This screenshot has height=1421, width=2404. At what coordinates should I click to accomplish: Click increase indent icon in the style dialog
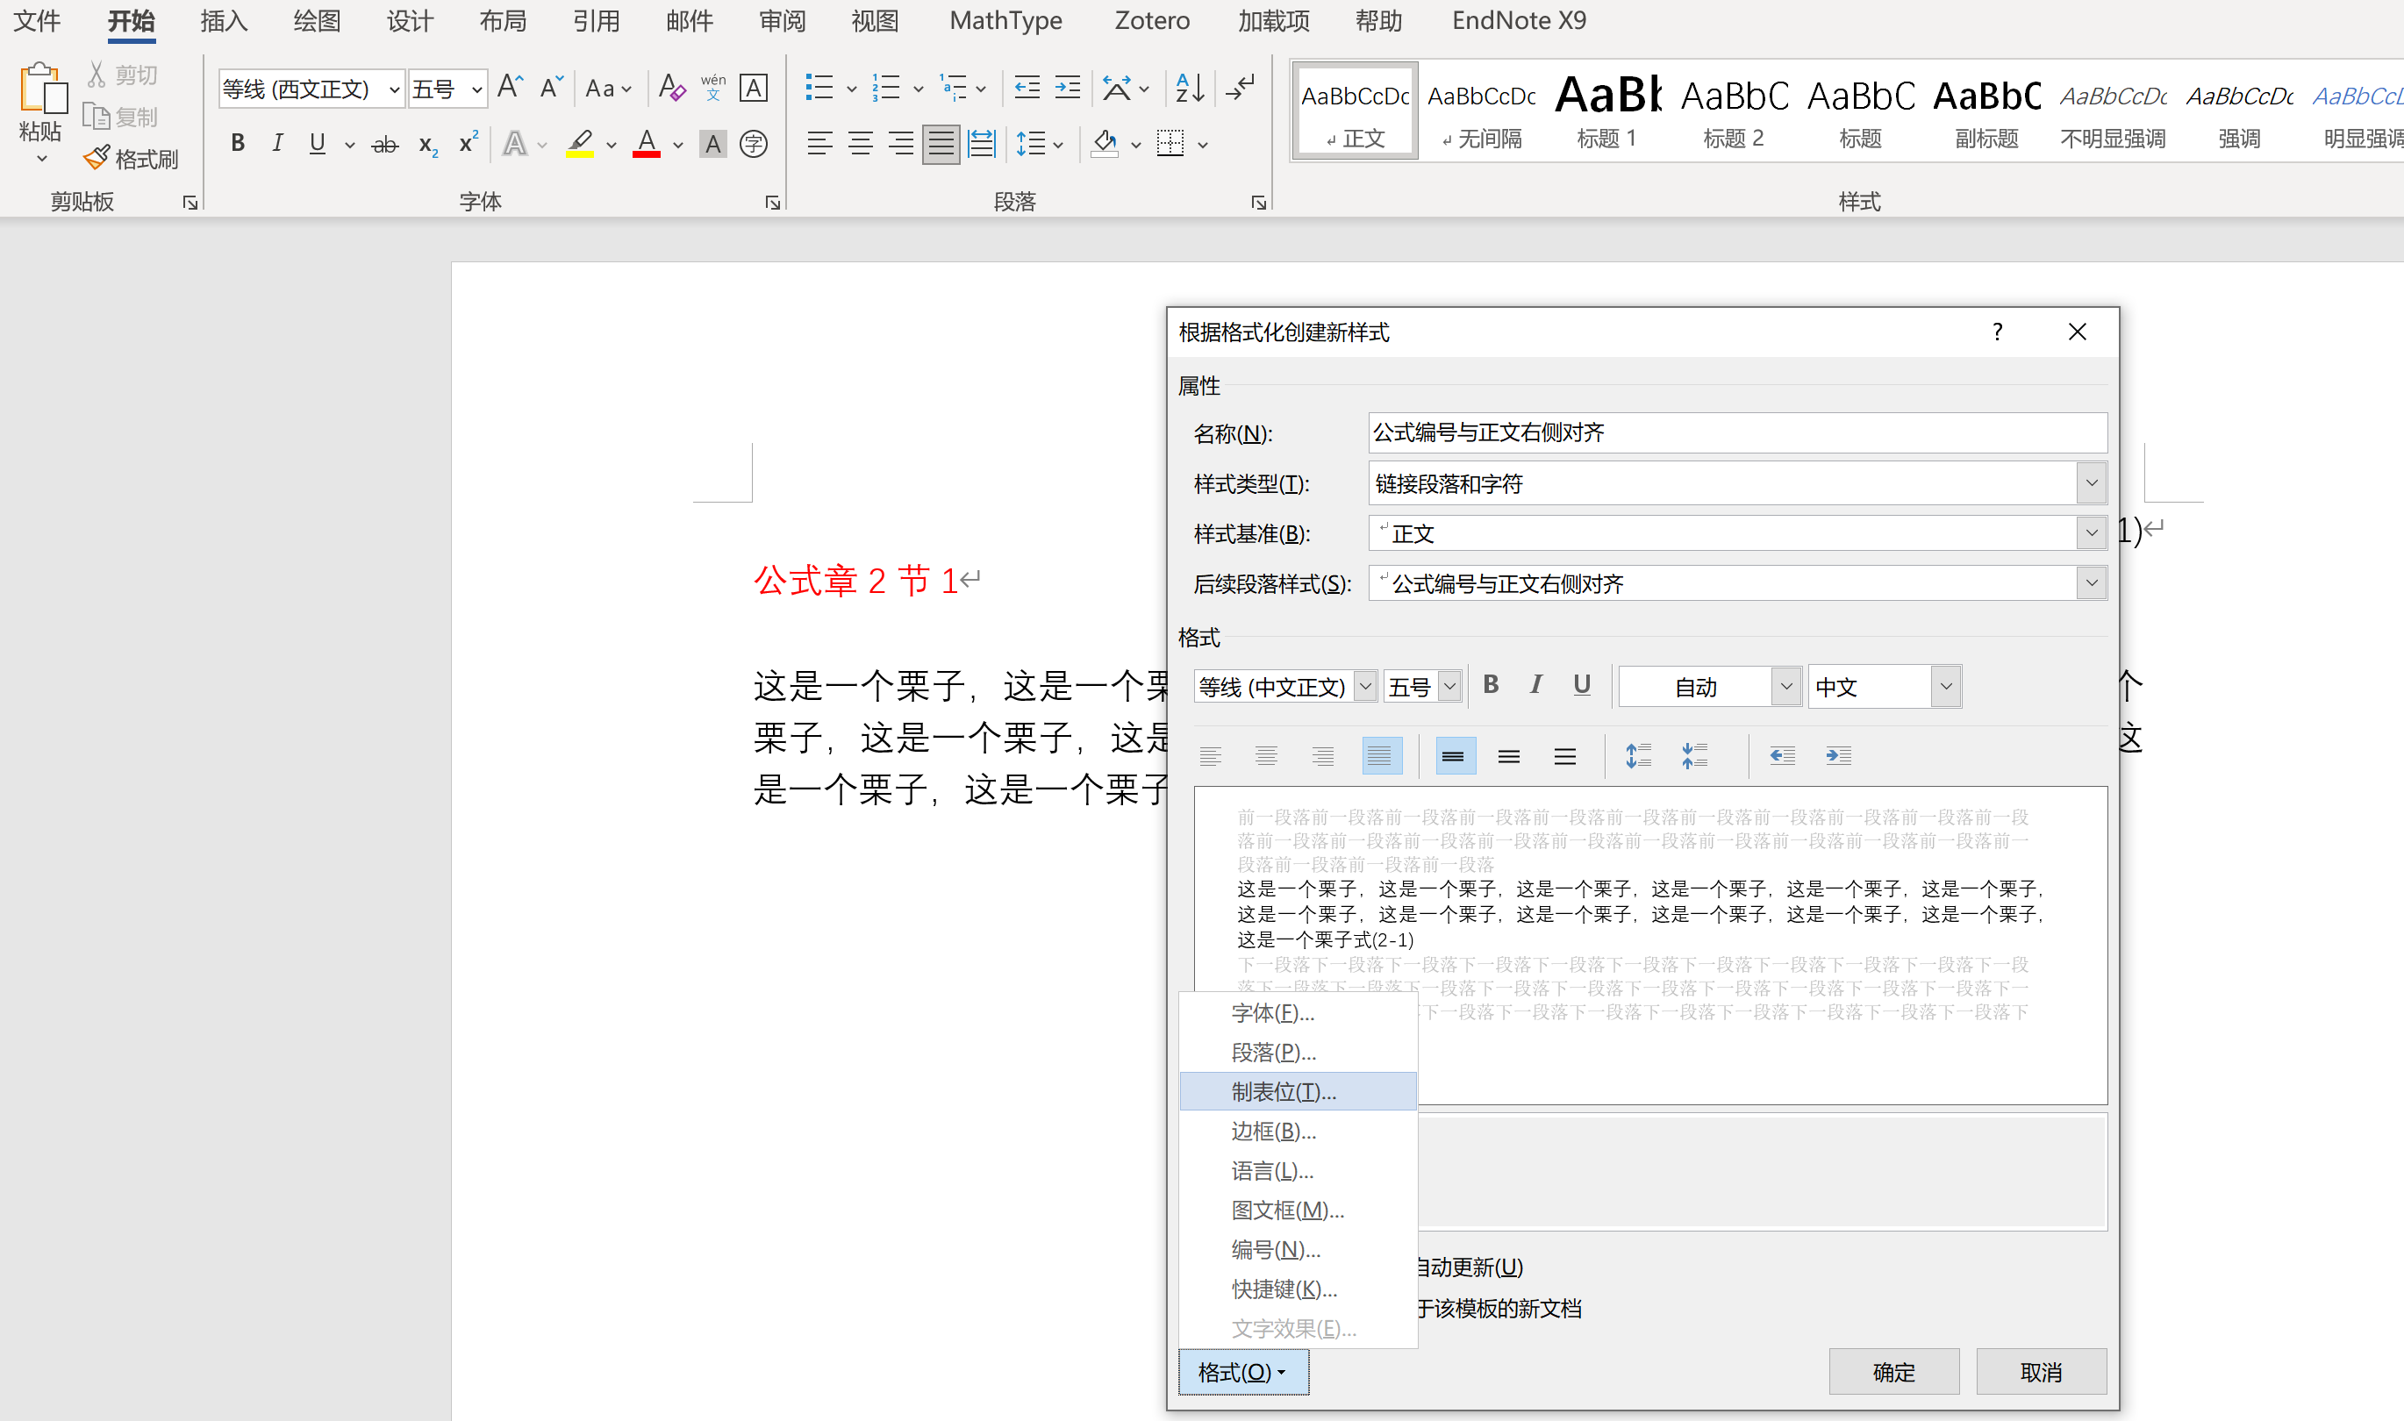point(1838,756)
